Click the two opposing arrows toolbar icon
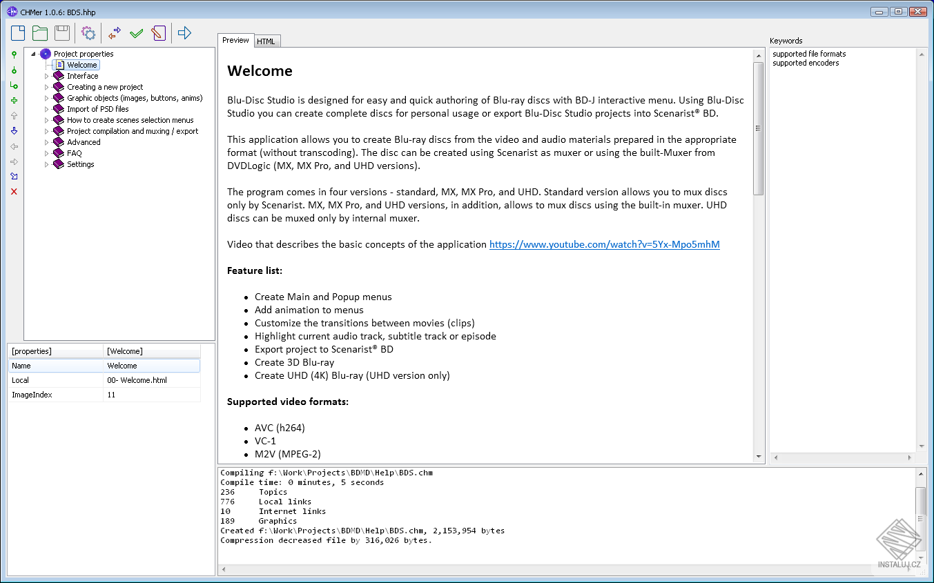Viewport: 934px width, 583px height. [115, 32]
